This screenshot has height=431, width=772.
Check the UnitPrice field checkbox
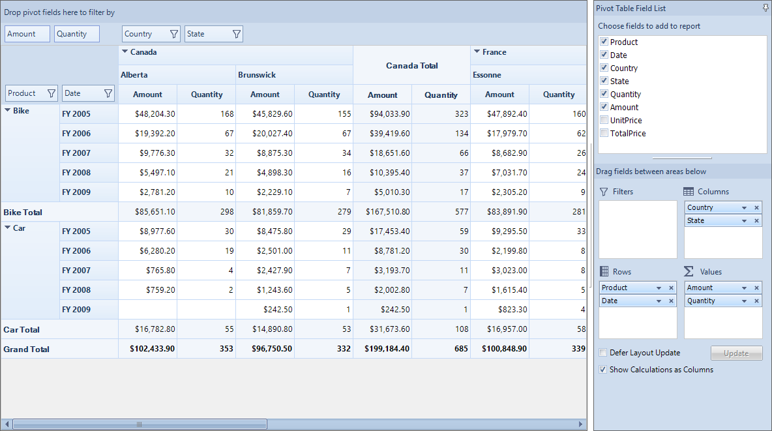pyautogui.click(x=604, y=120)
